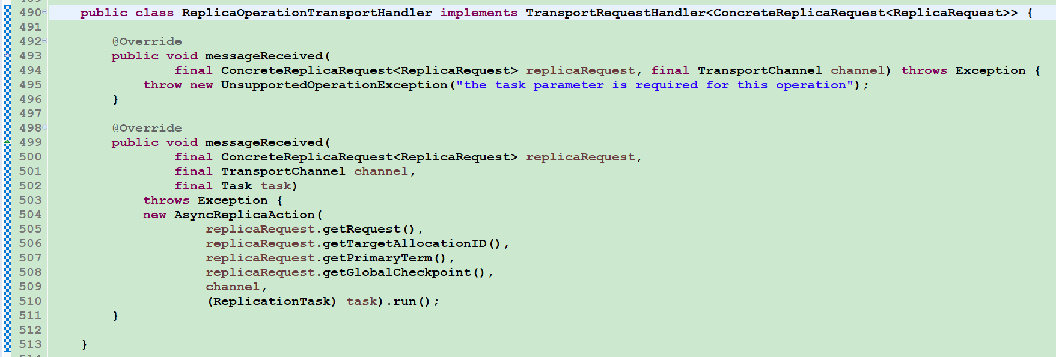Click line number 513 in the gutter
1056x357 pixels.
[30, 344]
